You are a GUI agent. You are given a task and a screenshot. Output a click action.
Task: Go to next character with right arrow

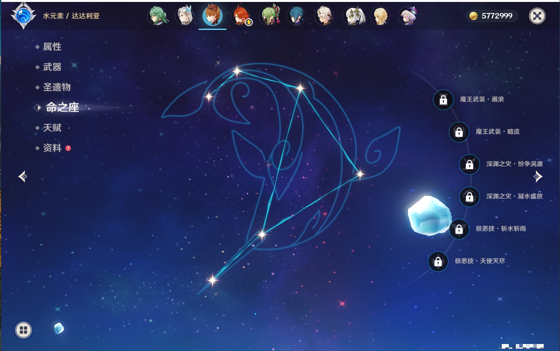point(538,176)
